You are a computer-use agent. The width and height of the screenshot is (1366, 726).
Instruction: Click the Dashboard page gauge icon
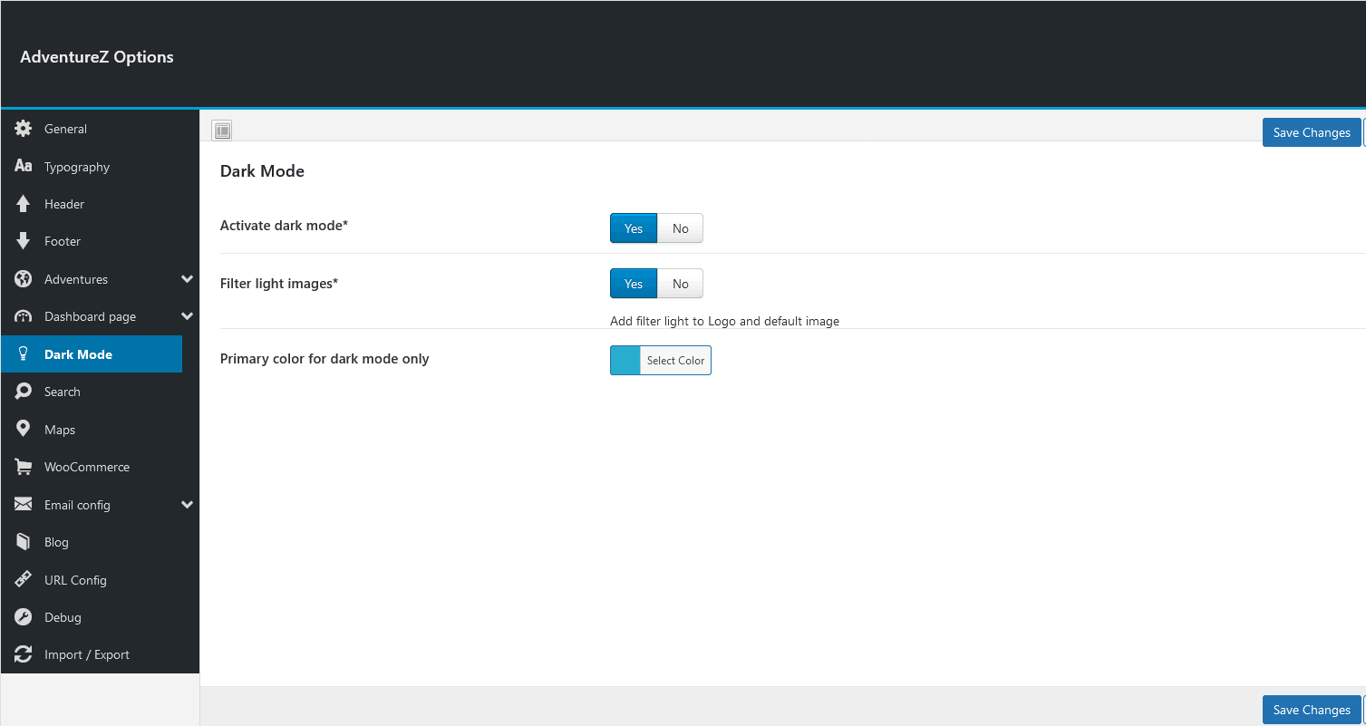[24, 316]
